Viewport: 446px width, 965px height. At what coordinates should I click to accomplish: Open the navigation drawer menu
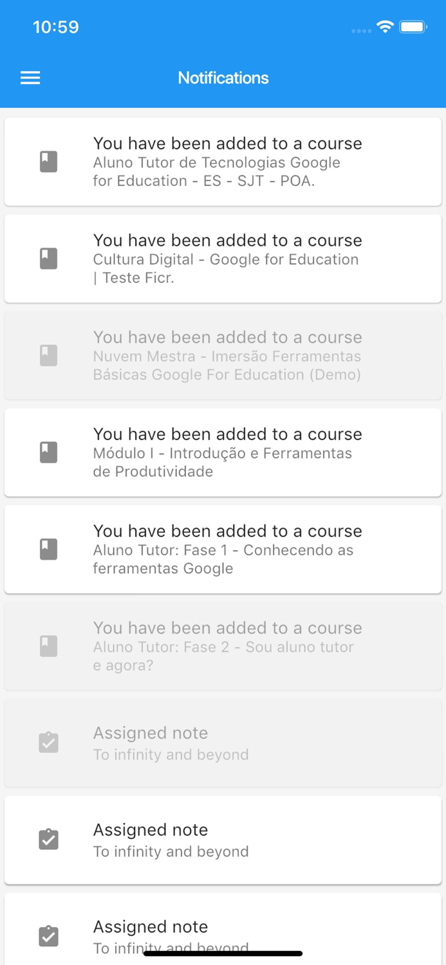click(30, 77)
